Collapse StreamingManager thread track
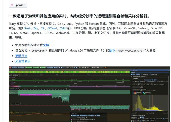Screen dimensions: 171x122 tap(10, 104)
